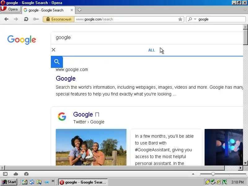
Task: Click the Google G Twitter profile icon
Action: tap(62, 117)
